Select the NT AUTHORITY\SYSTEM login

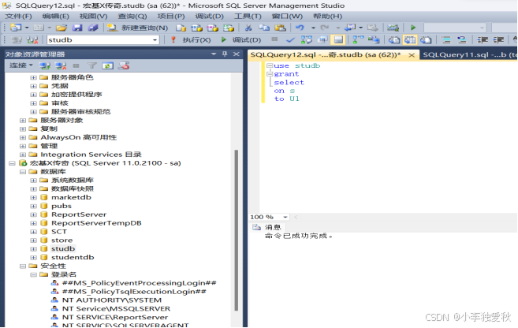(112, 300)
